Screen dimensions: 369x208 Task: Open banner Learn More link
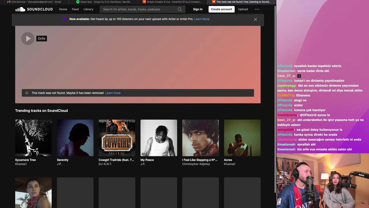tap(202, 19)
